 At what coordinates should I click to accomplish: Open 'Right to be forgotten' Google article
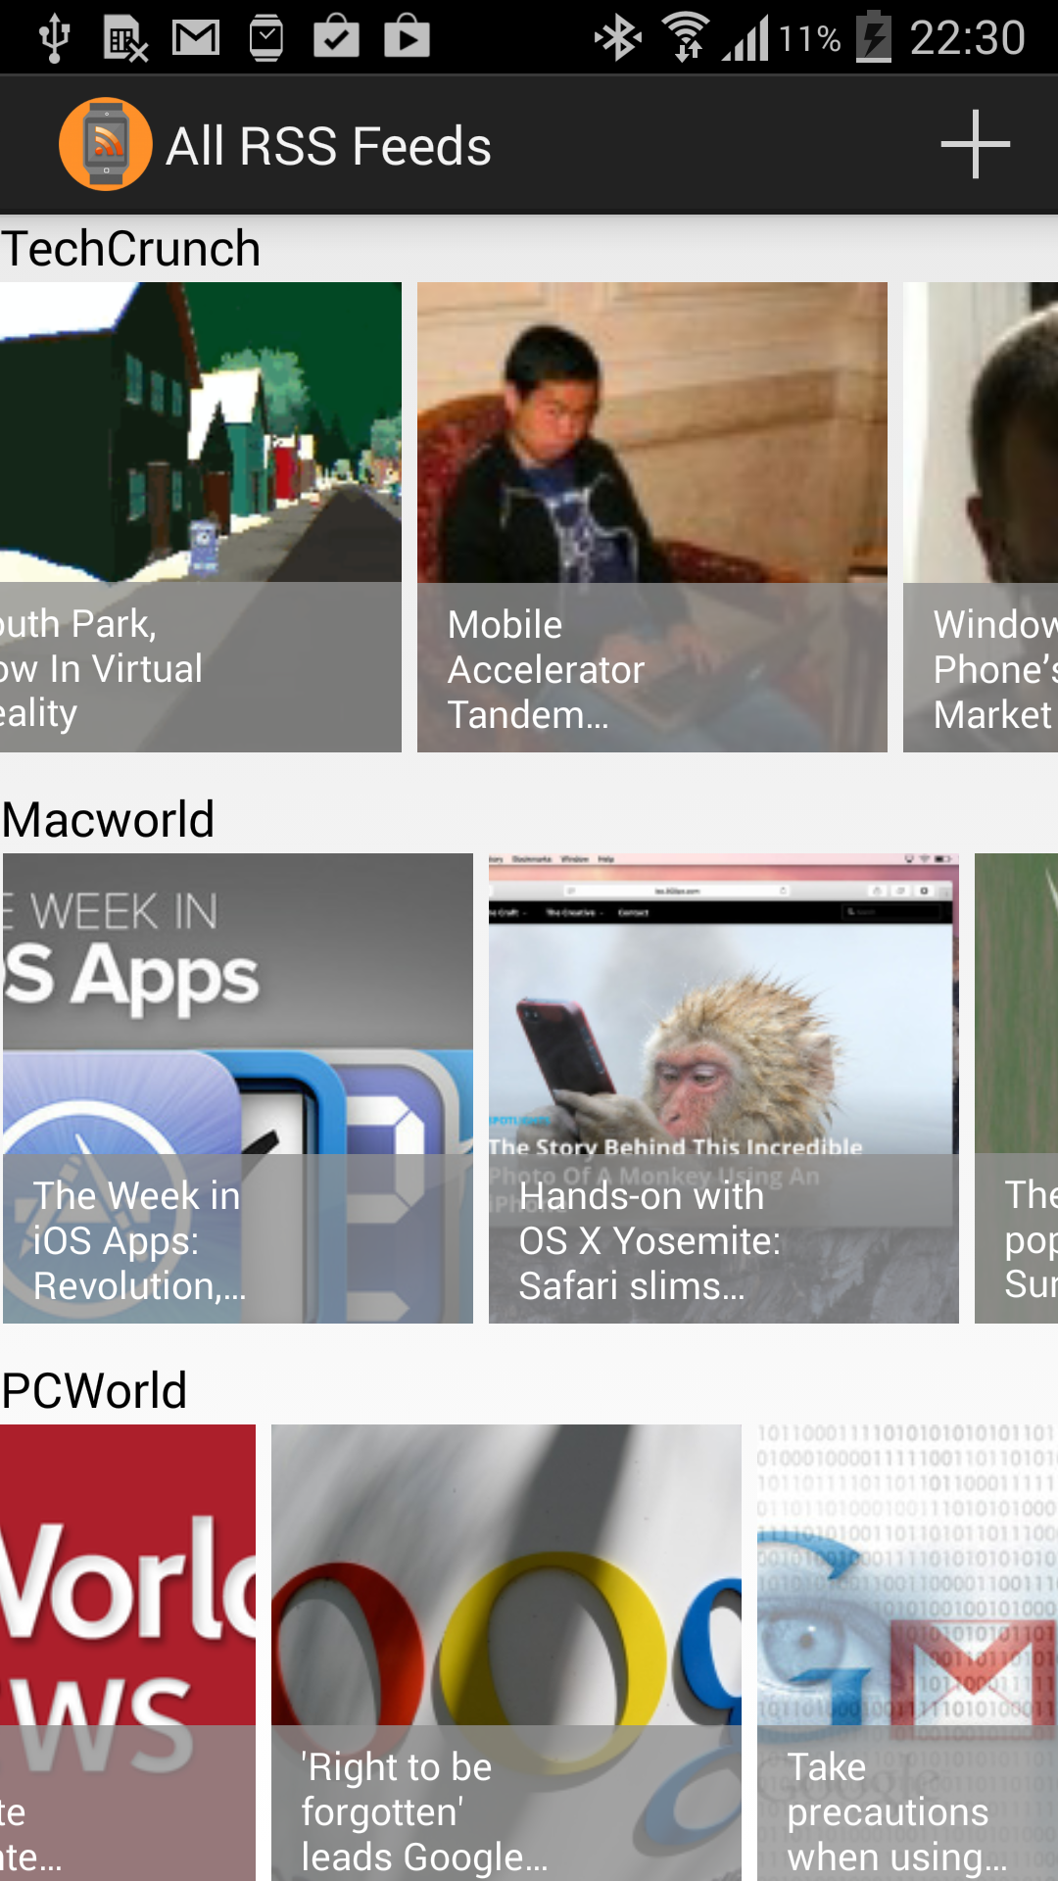(x=506, y=1652)
